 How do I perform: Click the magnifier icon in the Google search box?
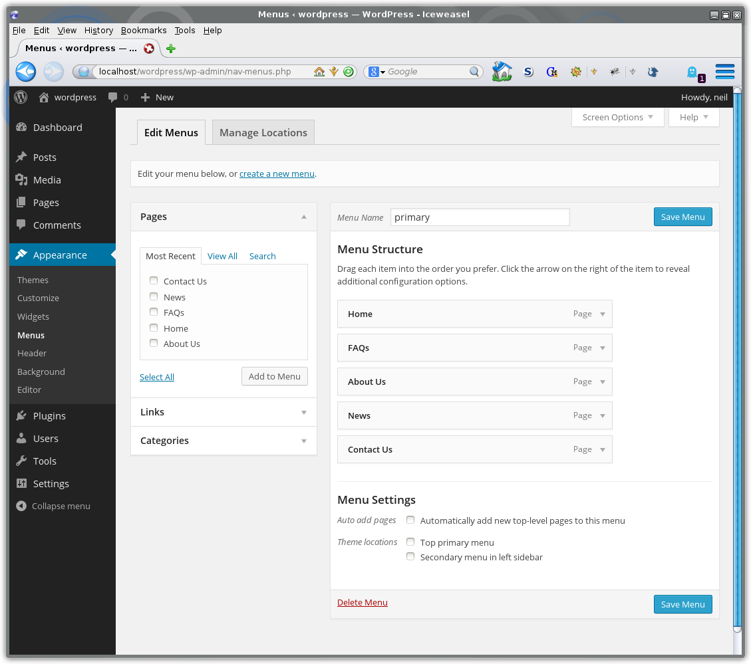[474, 72]
